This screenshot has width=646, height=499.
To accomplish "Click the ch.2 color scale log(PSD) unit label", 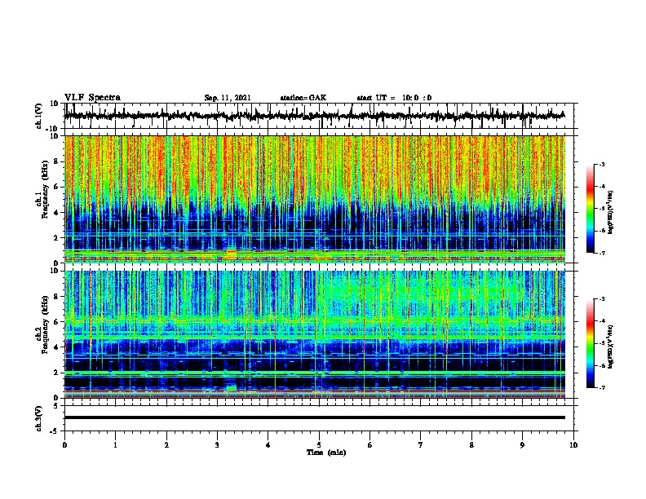I will (x=610, y=347).
